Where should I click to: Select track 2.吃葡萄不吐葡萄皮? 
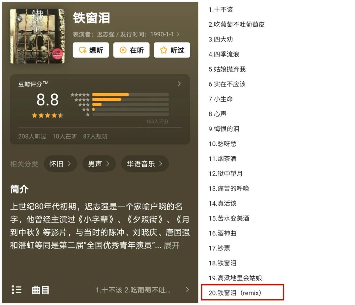pyautogui.click(x=237, y=24)
